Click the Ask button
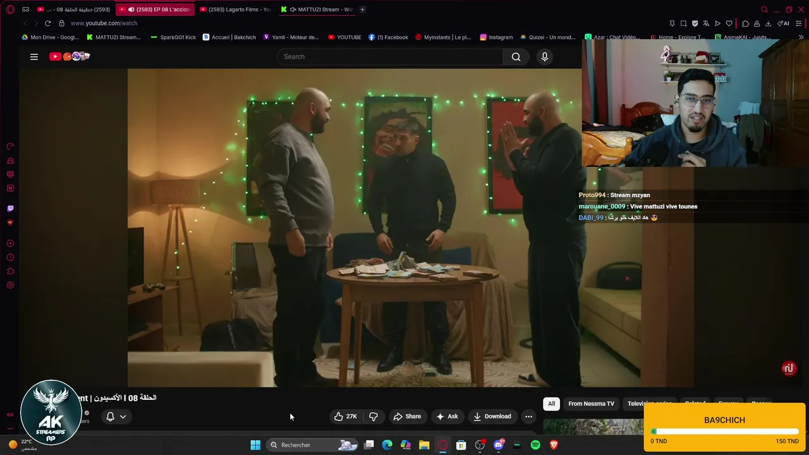Viewport: 809px width, 455px height. 446,416
